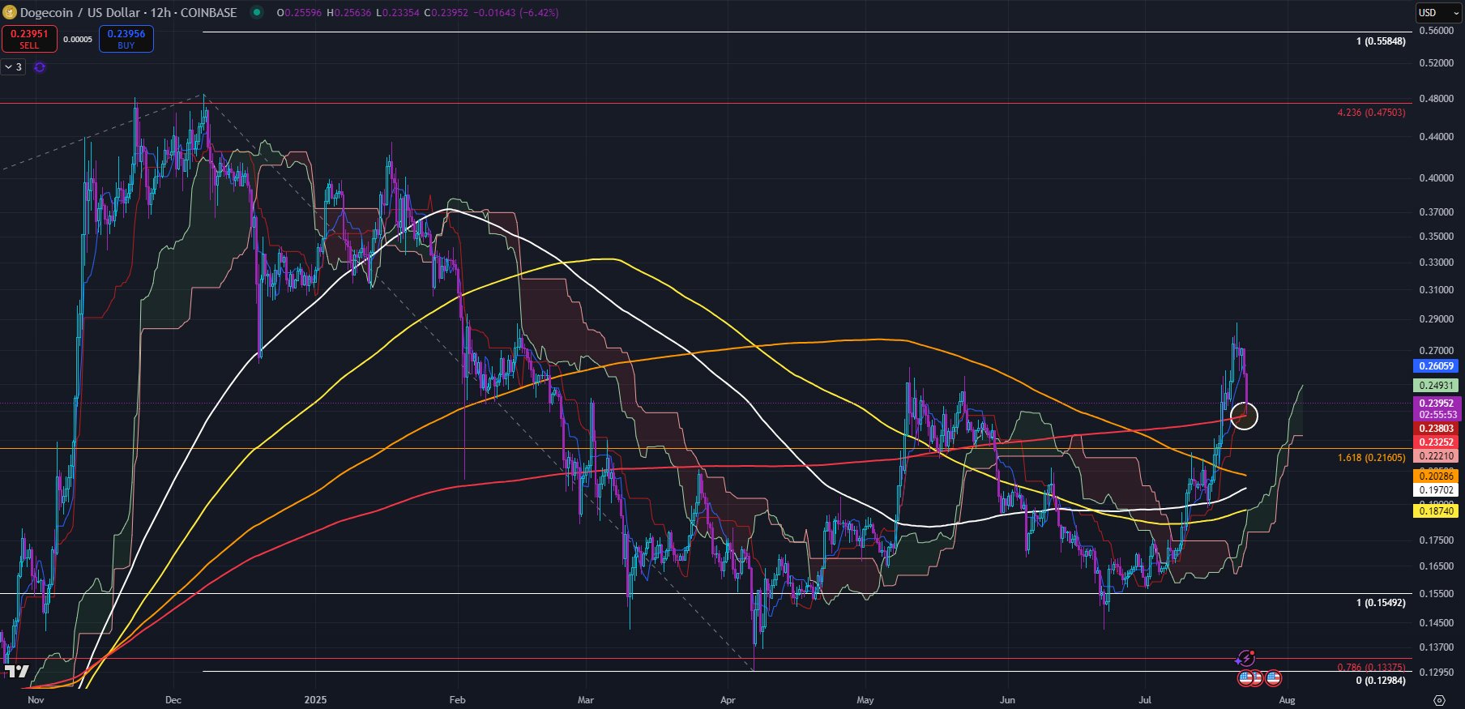Click the Nov label on time axis
This screenshot has width=1465, height=709.
36,699
